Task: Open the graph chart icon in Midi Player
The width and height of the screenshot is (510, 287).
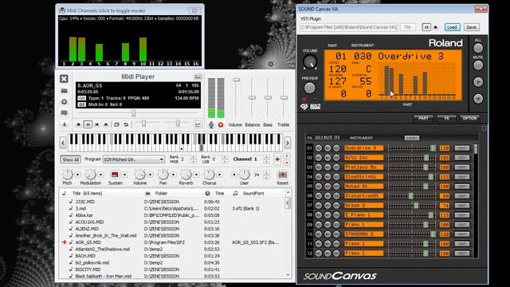Action: tap(198, 124)
